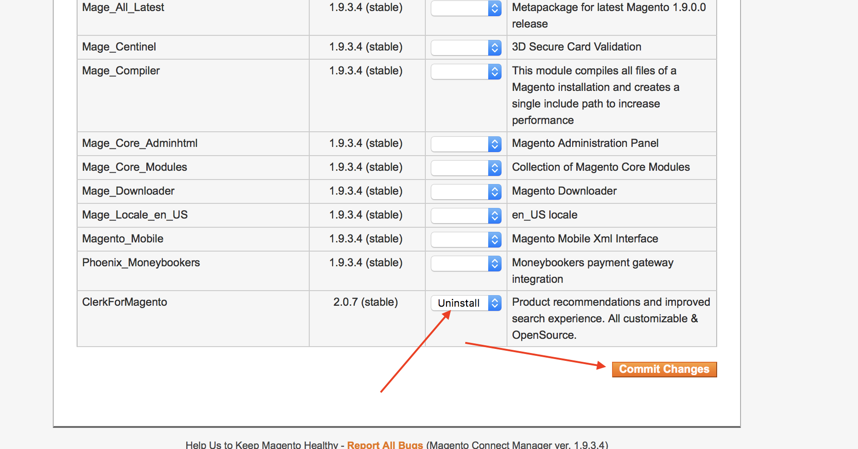Open the Mage_Locale_en_US action dropdown

[466, 216]
